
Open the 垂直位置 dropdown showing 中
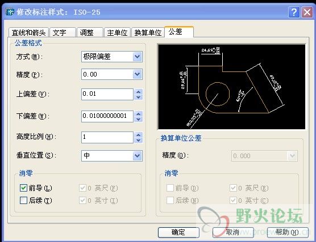[x=112, y=156]
